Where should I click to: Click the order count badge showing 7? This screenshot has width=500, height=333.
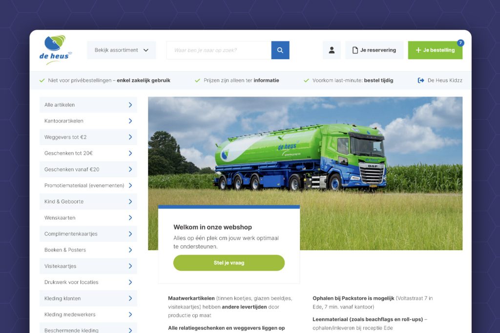pos(460,43)
